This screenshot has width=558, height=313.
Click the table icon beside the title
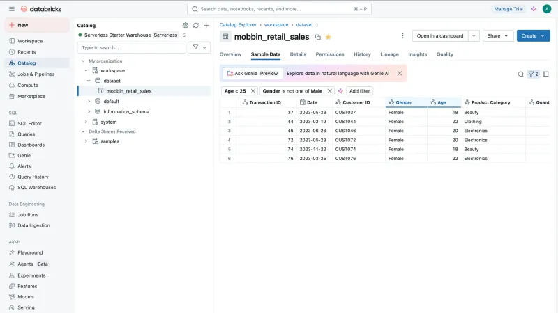click(225, 36)
